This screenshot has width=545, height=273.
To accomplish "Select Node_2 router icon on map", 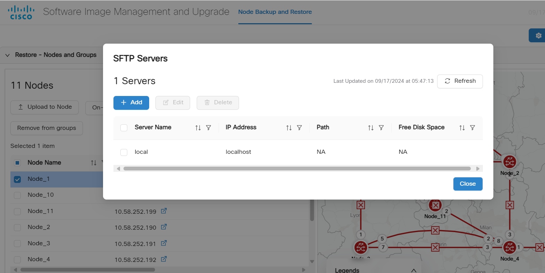I will click(x=510, y=162).
